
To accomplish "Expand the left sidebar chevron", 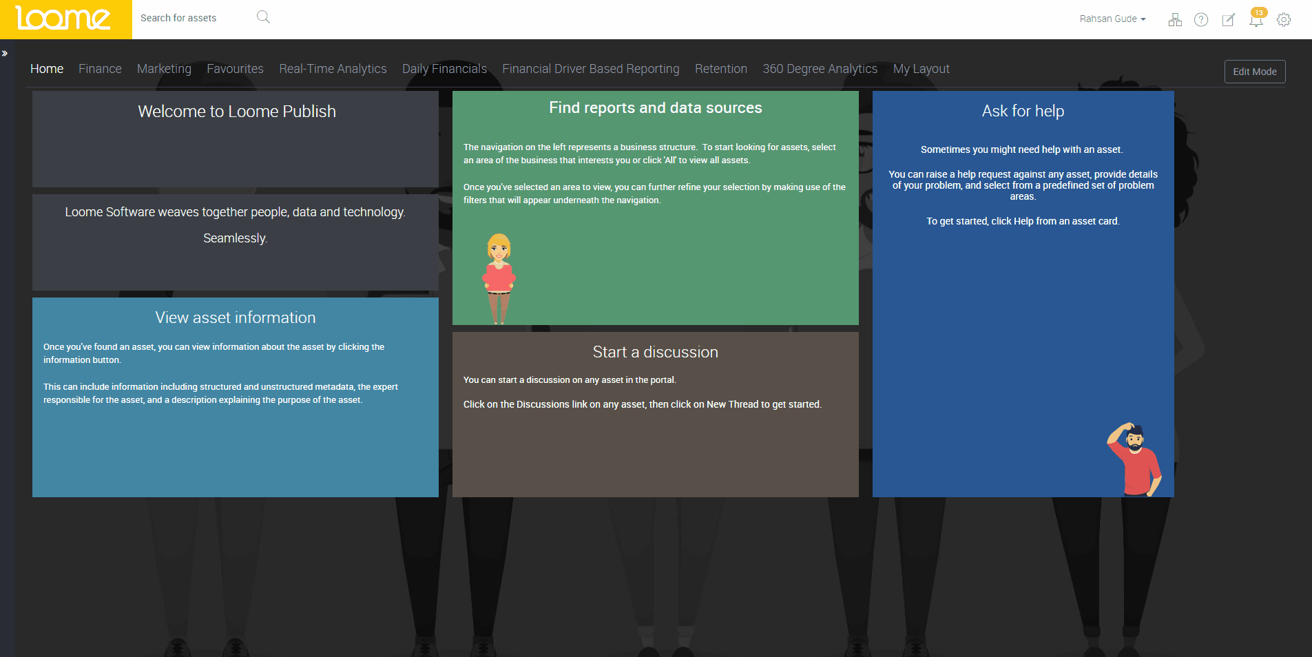I will tap(5, 53).
